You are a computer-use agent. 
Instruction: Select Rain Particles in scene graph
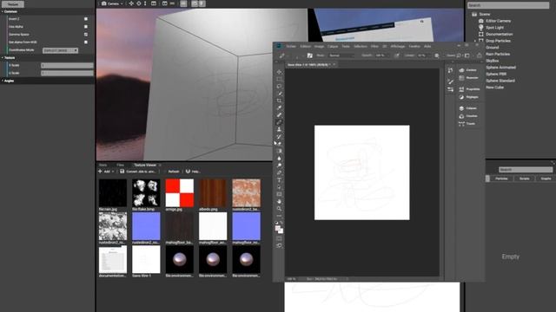coord(498,54)
